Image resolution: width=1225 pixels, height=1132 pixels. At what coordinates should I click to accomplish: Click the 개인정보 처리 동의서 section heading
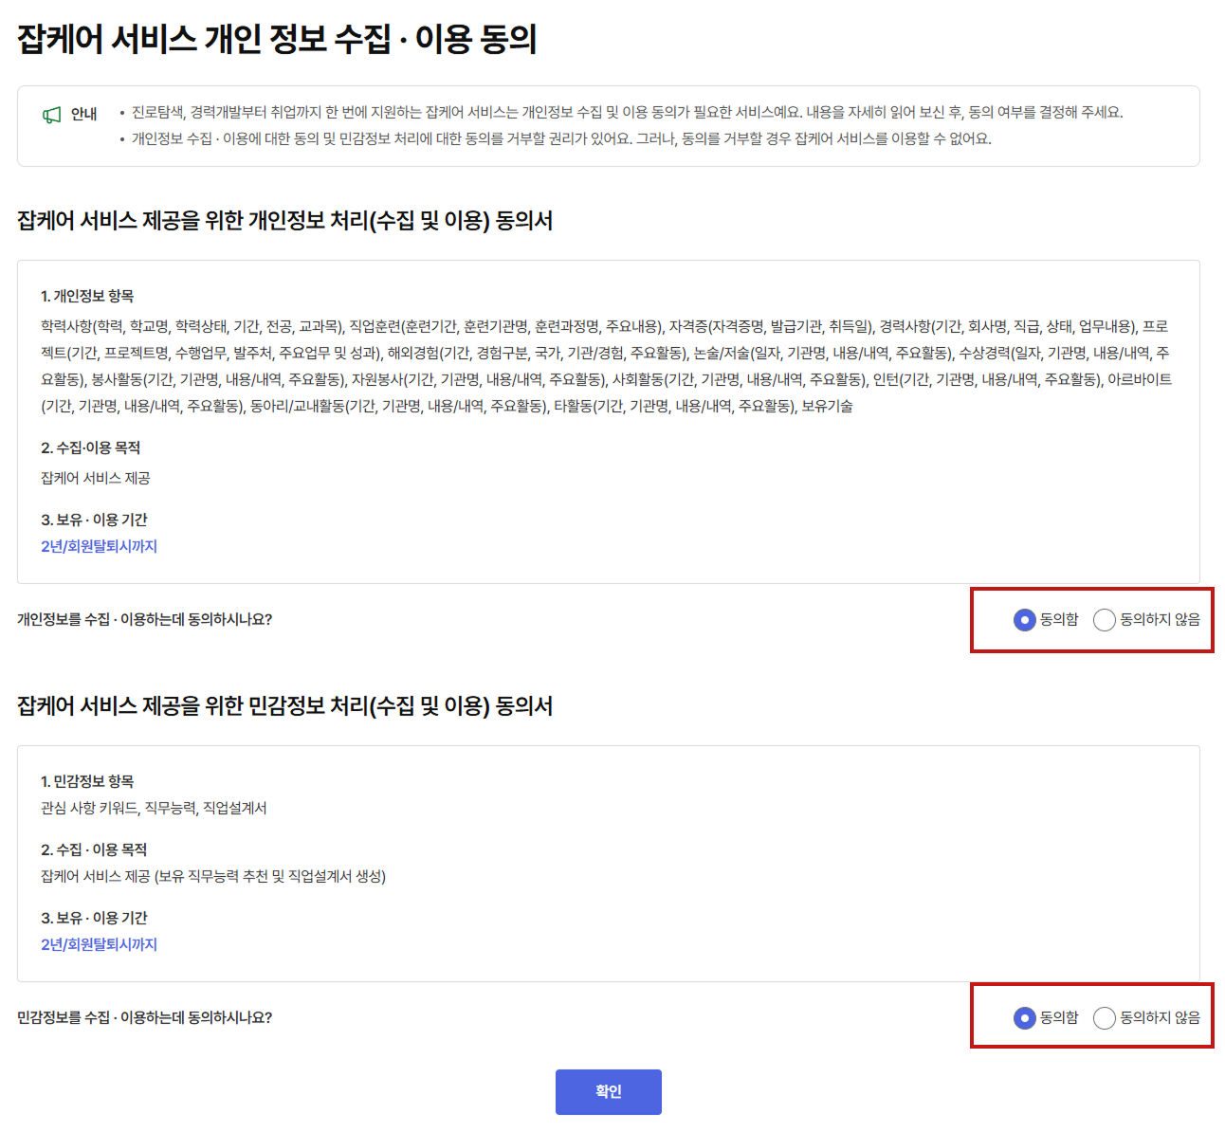284,221
